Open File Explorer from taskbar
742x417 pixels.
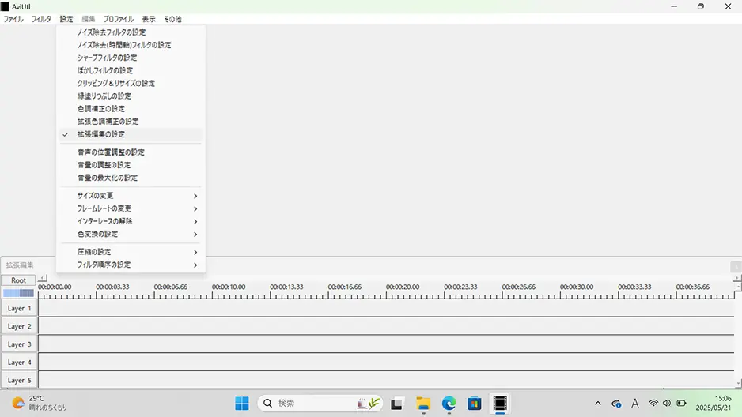click(423, 404)
